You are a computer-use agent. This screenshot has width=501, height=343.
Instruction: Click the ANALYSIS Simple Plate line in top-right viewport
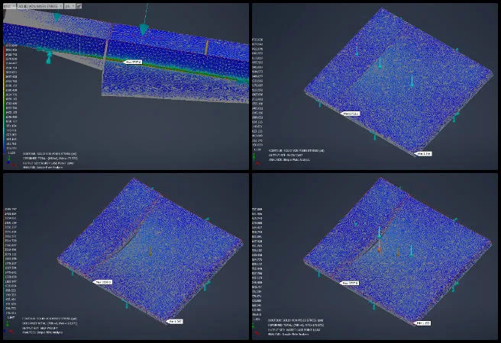tap(289, 159)
